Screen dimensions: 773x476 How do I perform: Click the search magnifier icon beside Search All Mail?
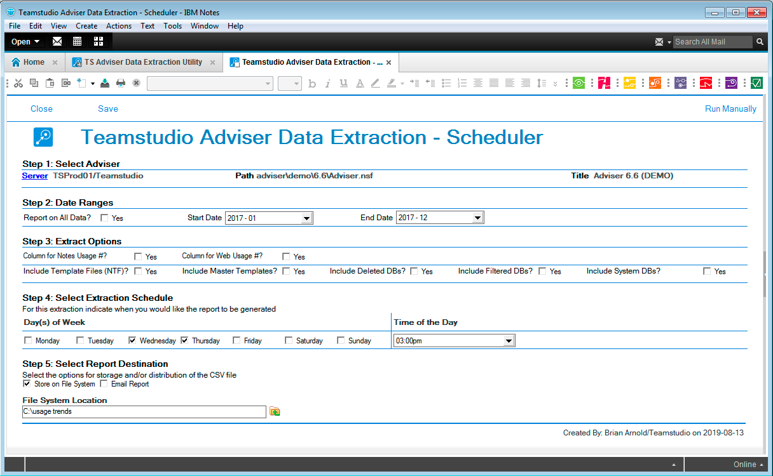click(x=760, y=42)
